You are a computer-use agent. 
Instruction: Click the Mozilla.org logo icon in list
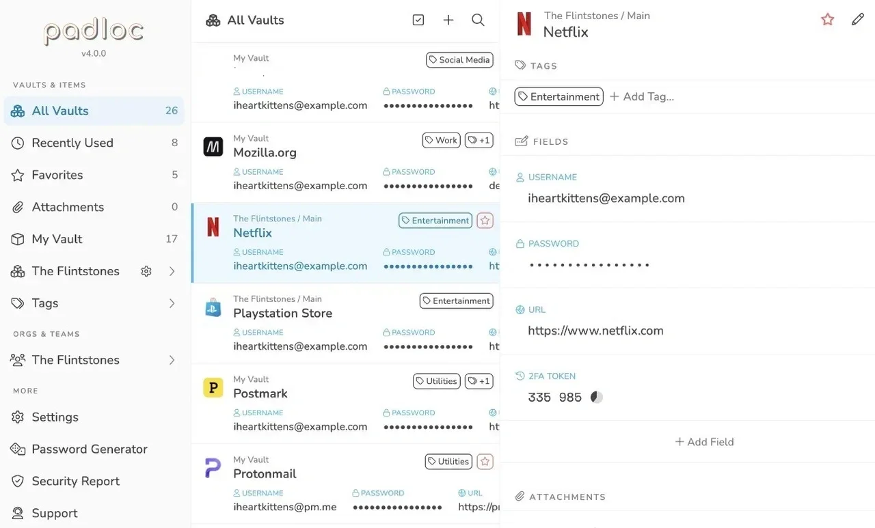pos(213,146)
